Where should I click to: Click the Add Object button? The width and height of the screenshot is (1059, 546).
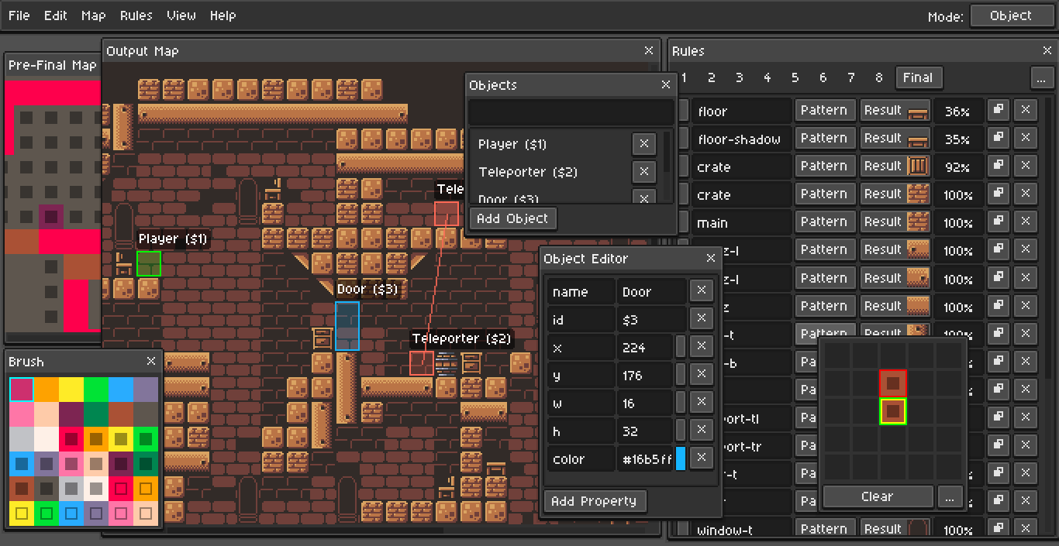coord(512,218)
